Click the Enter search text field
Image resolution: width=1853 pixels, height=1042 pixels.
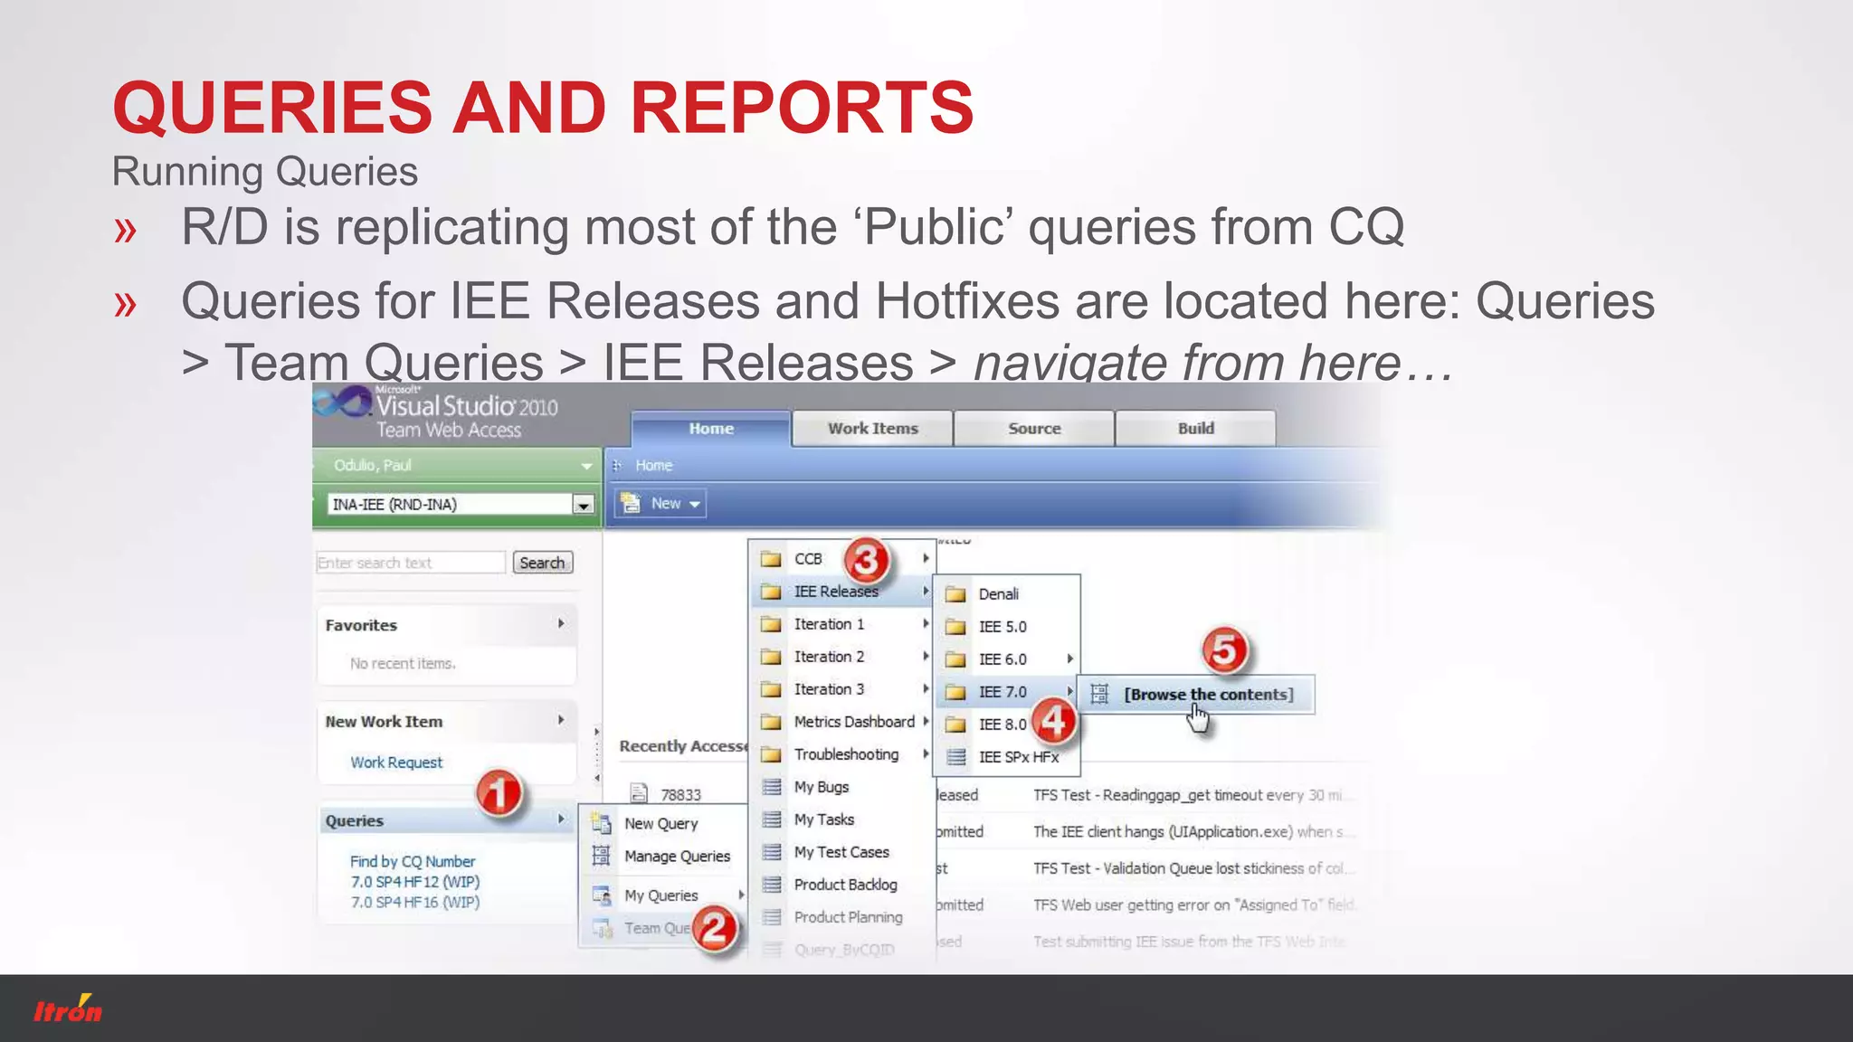click(411, 563)
